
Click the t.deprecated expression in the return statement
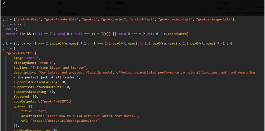175,34
